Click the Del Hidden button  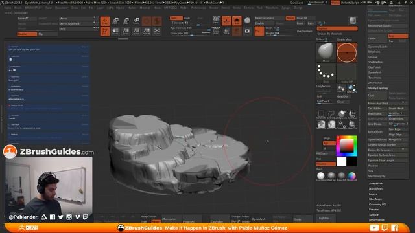point(377,109)
